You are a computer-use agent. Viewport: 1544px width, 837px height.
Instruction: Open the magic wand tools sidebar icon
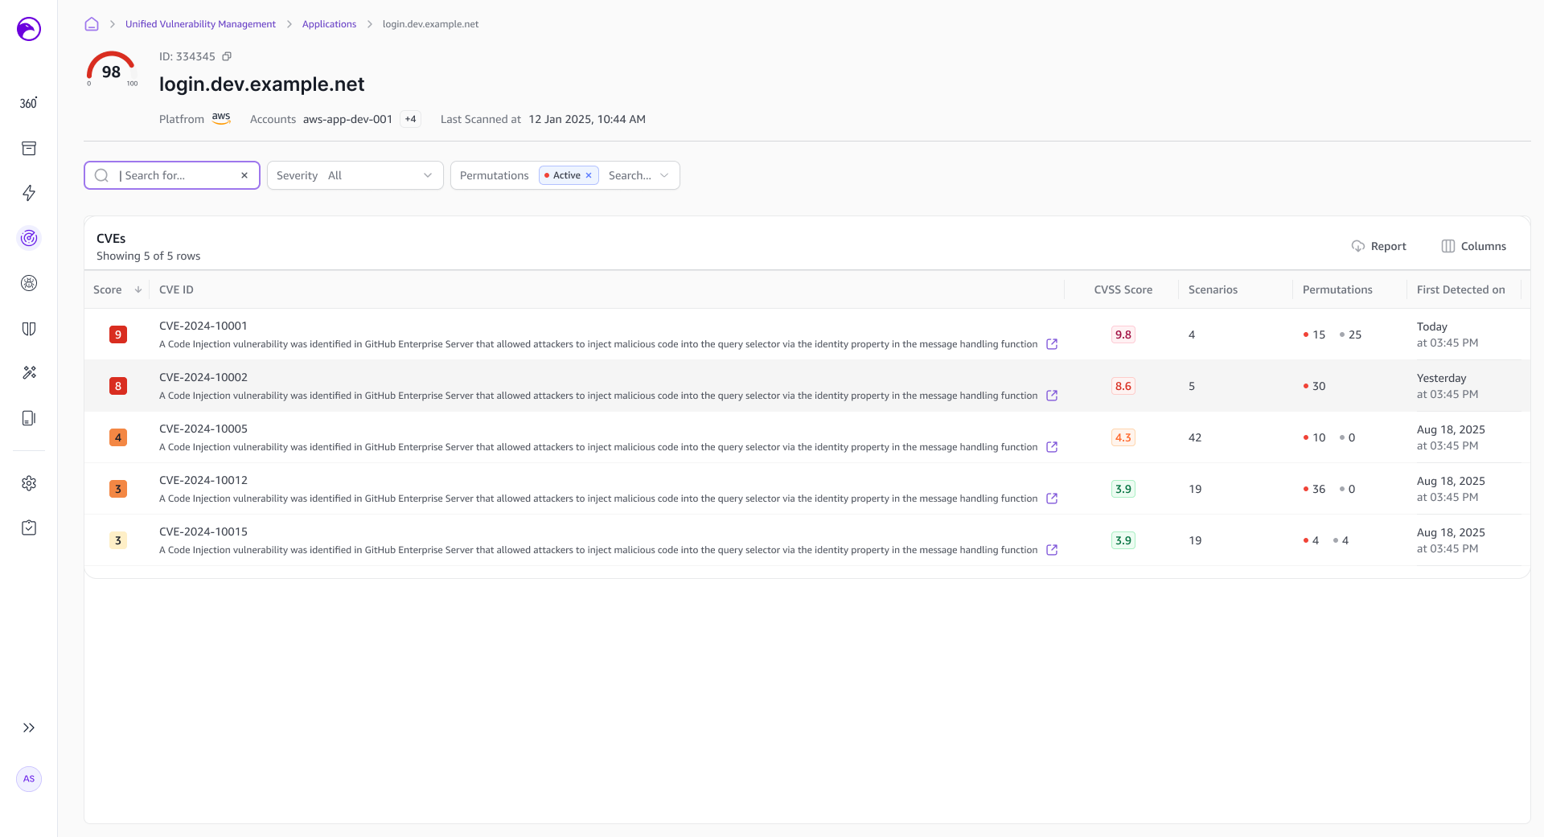[29, 372]
